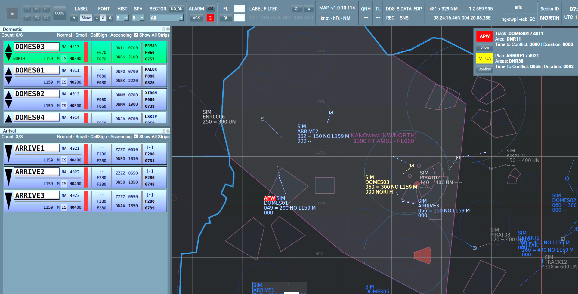Select the medium font size A
This screenshot has width=578, height=294.
click(103, 18)
